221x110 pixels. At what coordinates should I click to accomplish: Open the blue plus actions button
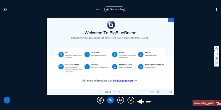(7, 100)
